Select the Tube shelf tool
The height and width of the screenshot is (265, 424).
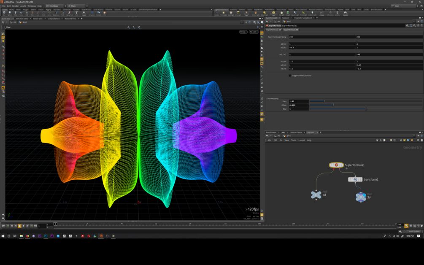[16, 13]
